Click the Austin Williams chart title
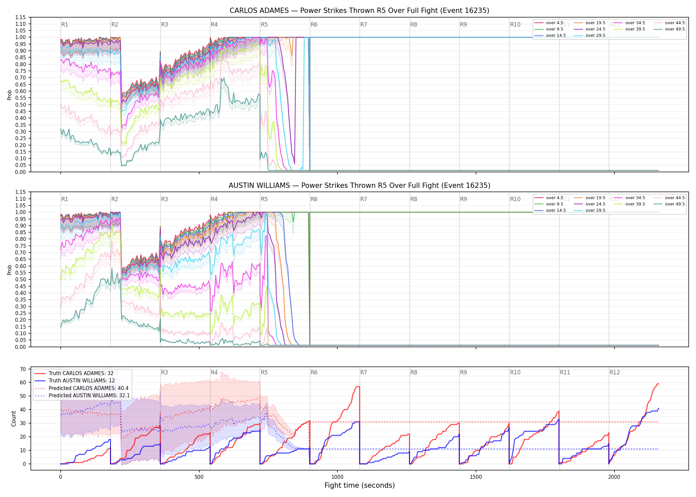This screenshot has height=497, width=696. (359, 186)
